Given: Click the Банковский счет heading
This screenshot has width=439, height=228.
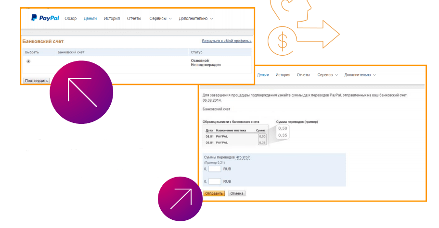Looking at the screenshot, I should pyautogui.click(x=43, y=41).
